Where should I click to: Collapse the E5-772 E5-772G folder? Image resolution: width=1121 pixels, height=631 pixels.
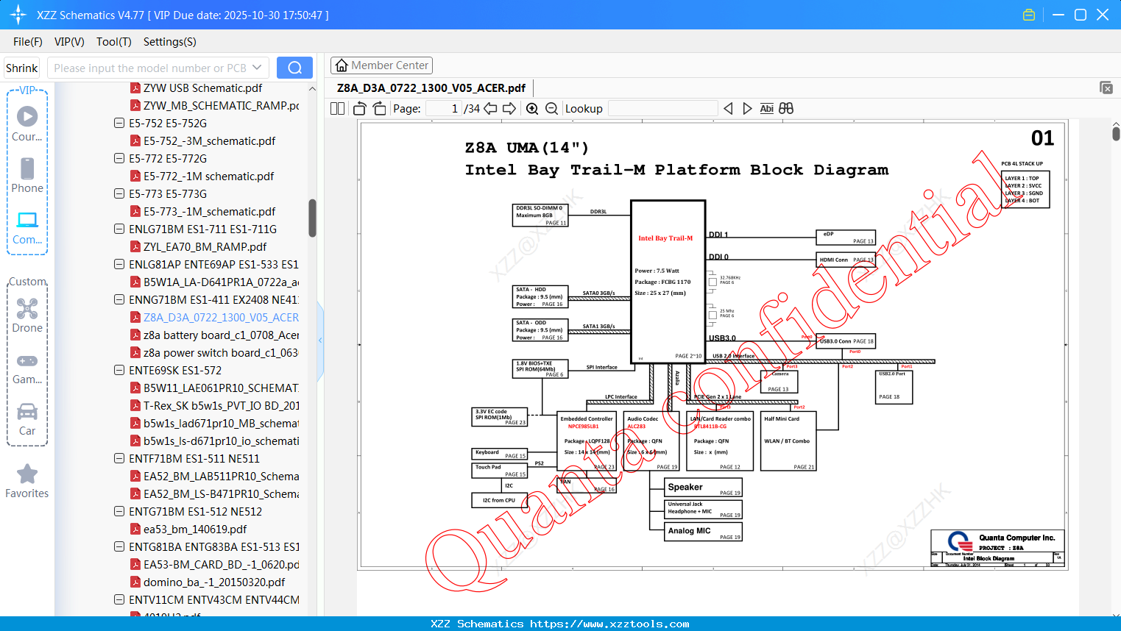tap(119, 159)
